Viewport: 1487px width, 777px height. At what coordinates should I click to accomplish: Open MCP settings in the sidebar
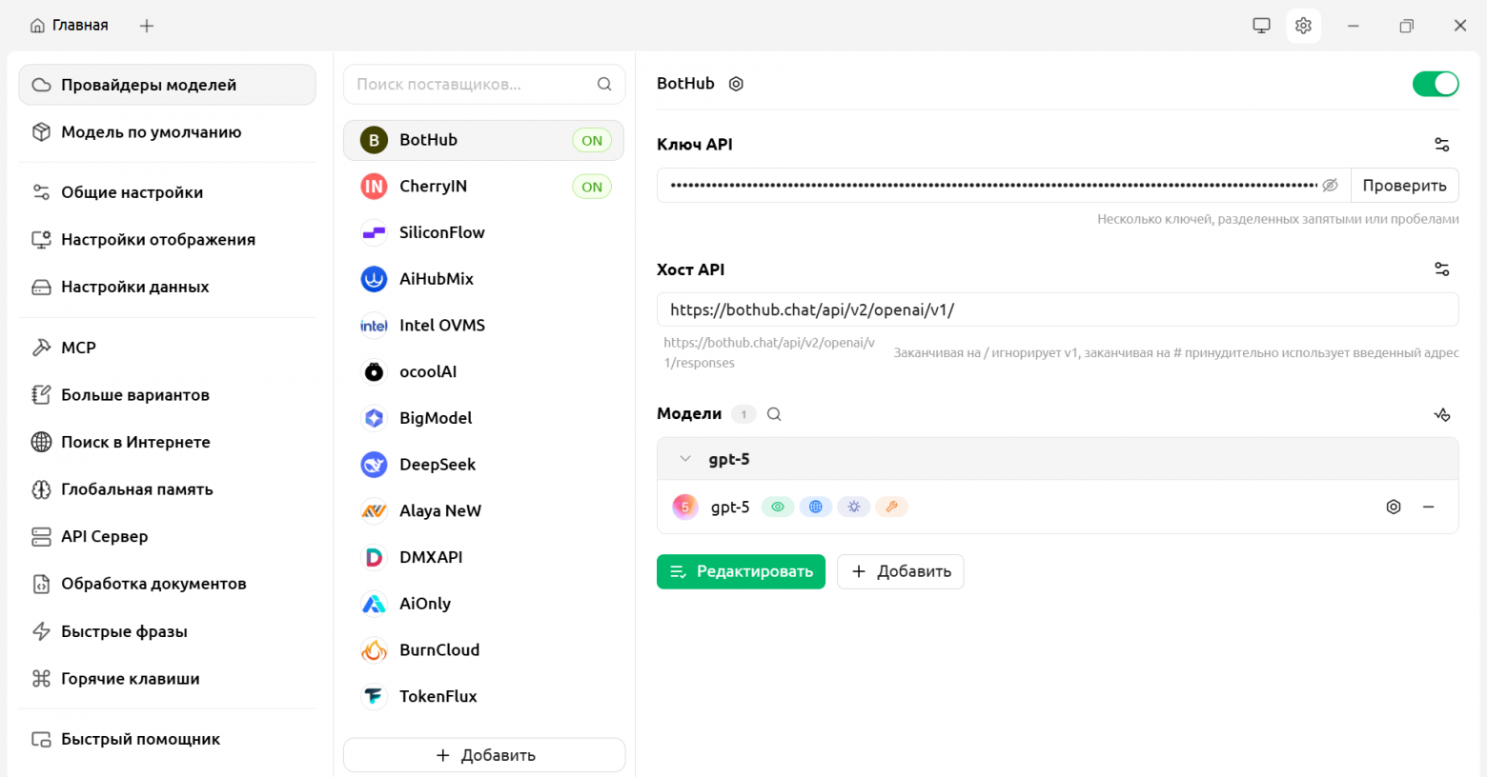pyautogui.click(x=76, y=347)
